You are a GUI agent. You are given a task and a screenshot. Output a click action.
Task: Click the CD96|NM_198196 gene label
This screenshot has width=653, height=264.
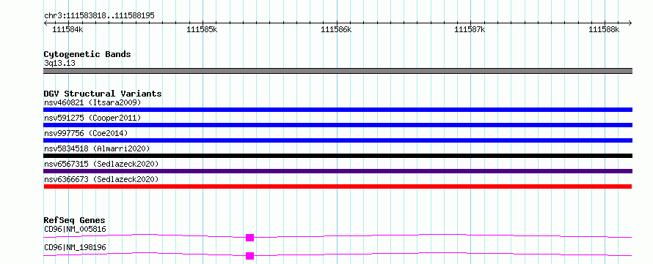75,247
